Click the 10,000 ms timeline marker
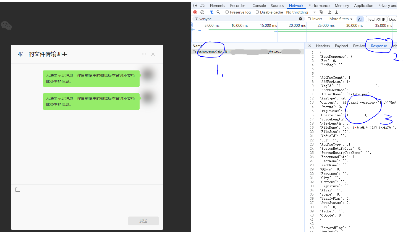The width and height of the screenshot is (403, 232). tap(239, 25)
